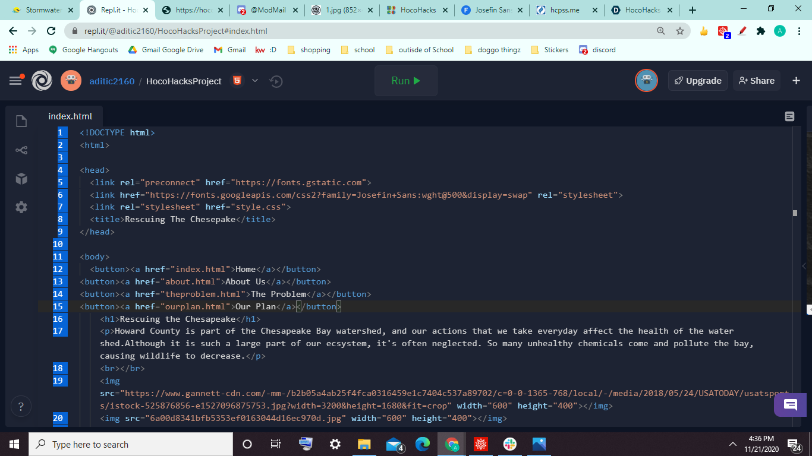812x456 pixels.
Task: Open the Version control sidebar icon
Action: tap(21, 150)
